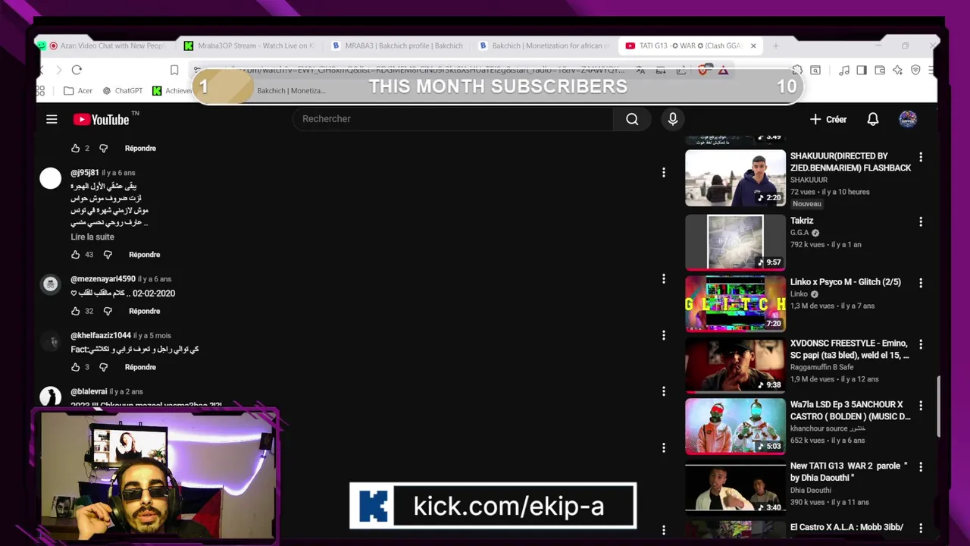The width and height of the screenshot is (970, 546).
Task: Open options menu for @mezenayari4590 comment
Action: coord(664,279)
